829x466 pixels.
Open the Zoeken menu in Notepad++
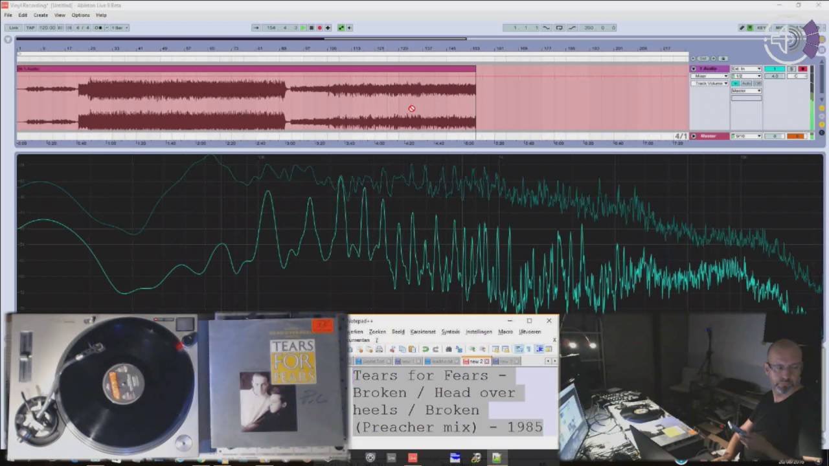click(377, 331)
